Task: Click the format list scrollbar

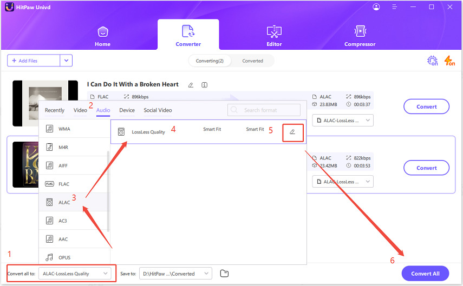Action: (x=108, y=191)
